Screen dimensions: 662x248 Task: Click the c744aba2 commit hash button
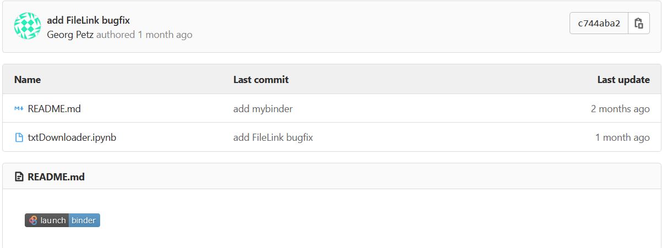click(599, 24)
